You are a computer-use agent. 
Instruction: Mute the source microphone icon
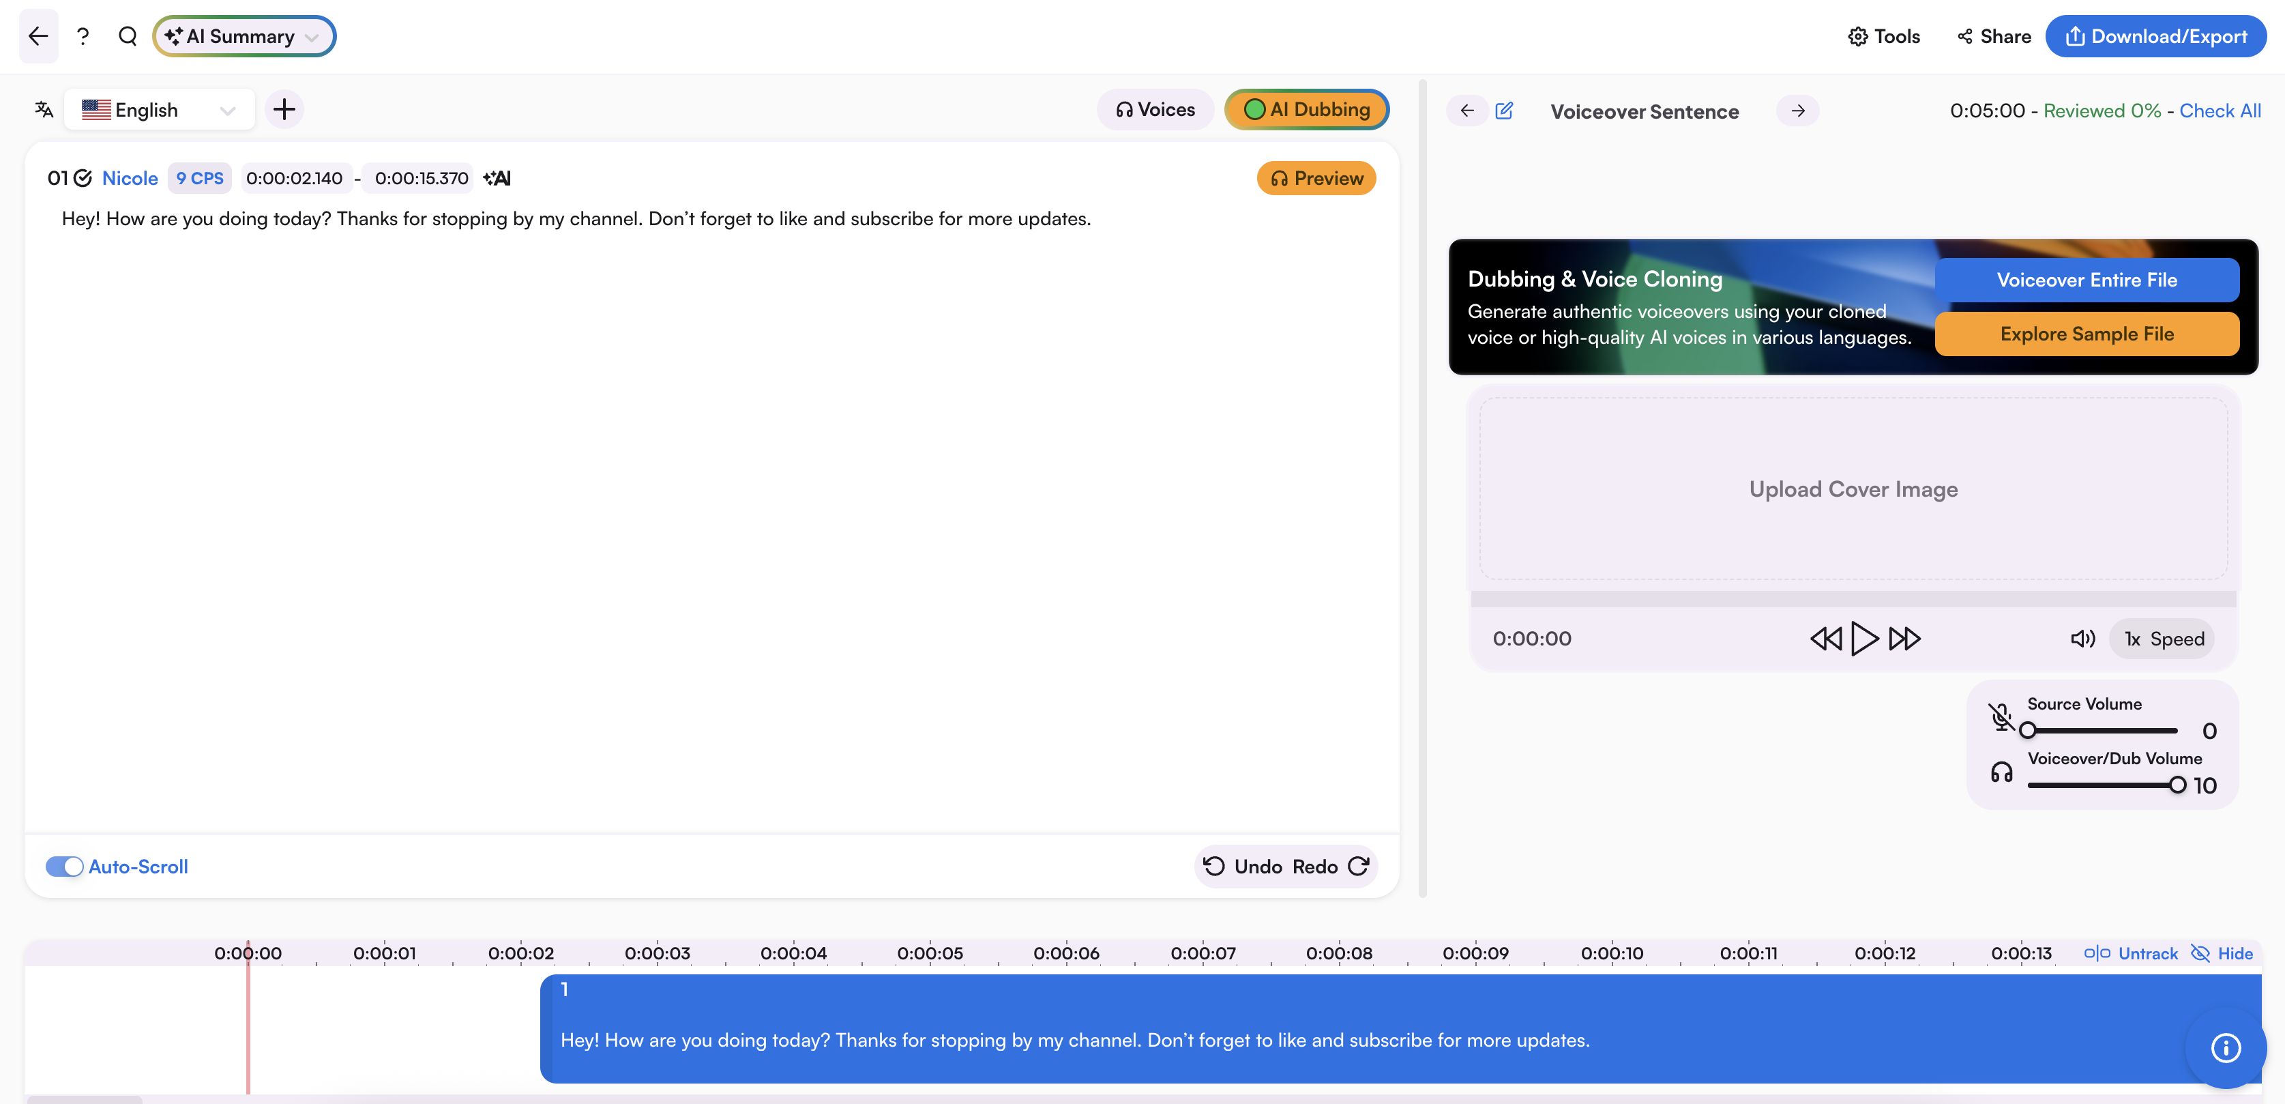[2001, 716]
